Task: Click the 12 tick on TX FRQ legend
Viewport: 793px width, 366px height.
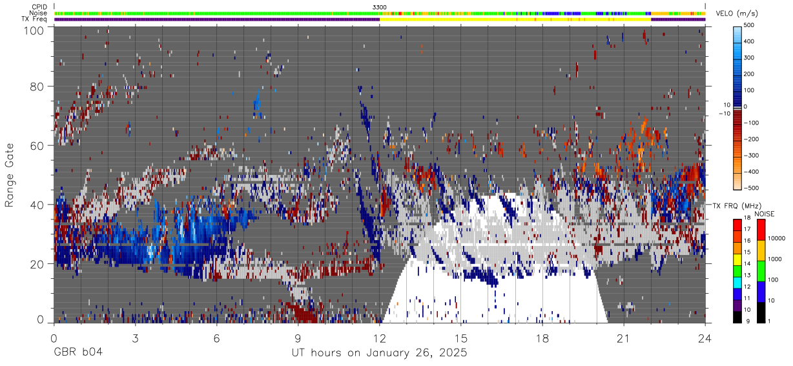Action: pos(748,287)
